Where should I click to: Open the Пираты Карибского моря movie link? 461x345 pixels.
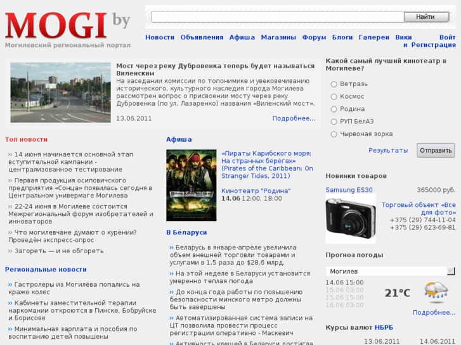pos(267,165)
